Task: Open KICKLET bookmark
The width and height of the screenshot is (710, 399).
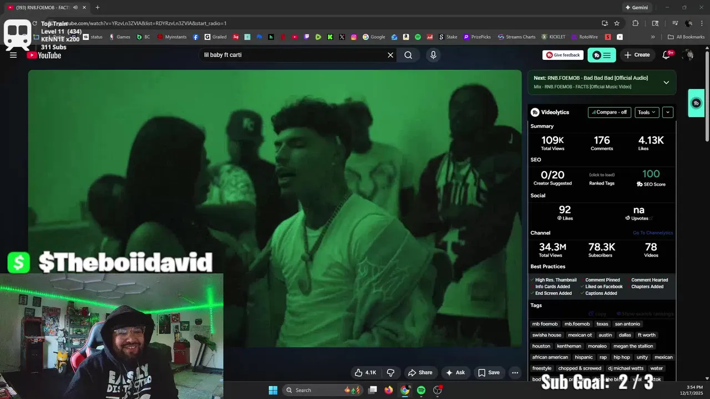Action: (554, 37)
